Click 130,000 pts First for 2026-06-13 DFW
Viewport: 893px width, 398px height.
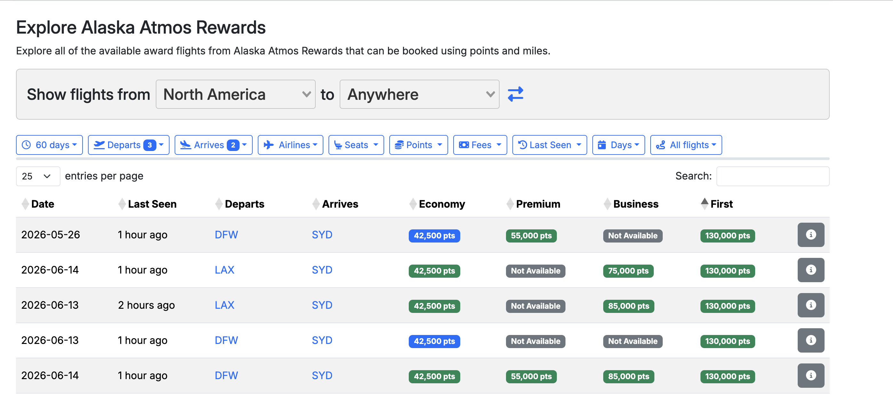point(728,341)
